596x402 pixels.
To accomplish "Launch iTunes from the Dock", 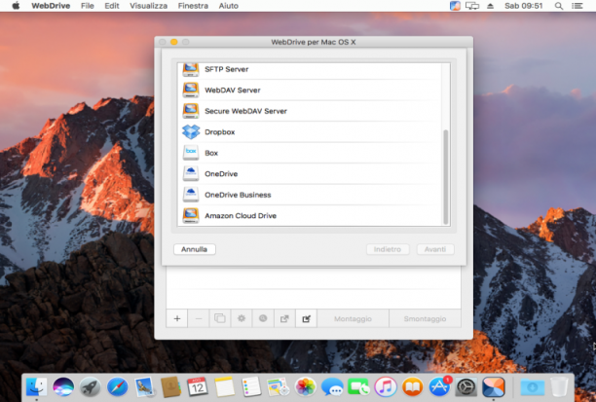I will 386,387.
